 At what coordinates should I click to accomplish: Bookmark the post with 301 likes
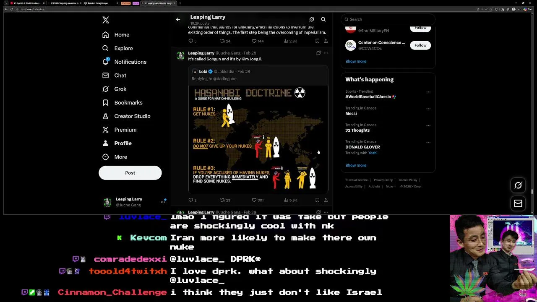pyautogui.click(x=317, y=200)
